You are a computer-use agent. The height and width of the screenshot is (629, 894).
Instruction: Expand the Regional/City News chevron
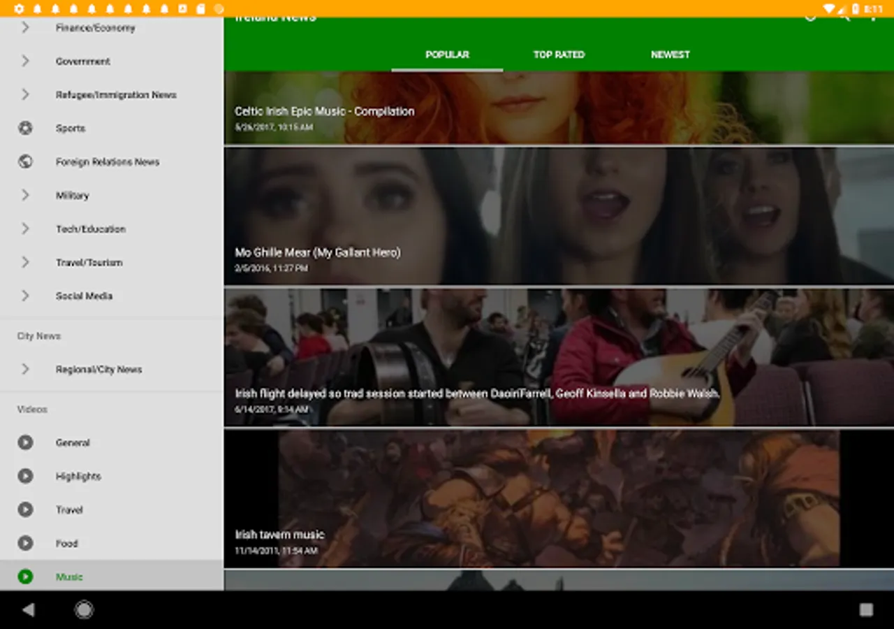[25, 369]
